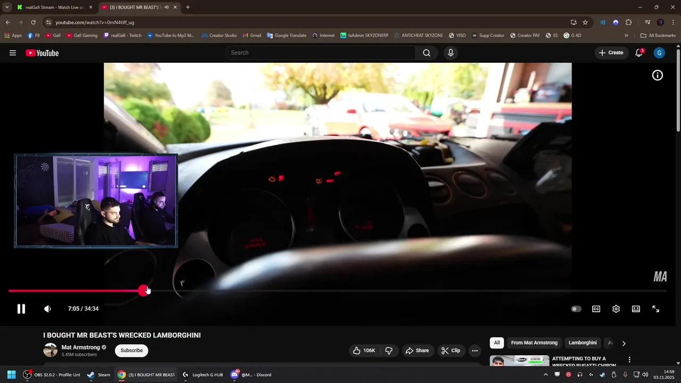Screen dimensions: 681x383
Task: Open Mat Armstrong channel name link
Action: tap(81, 347)
